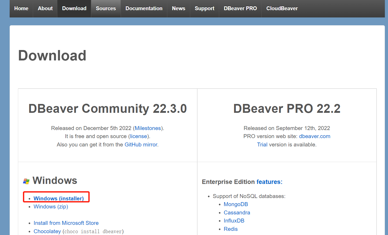The image size is (388, 235).
Task: Download Windows (installer)
Action: (59, 199)
